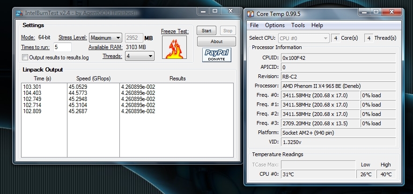
Task: Click the Freq. #1 load percentage field
Action: point(378,105)
